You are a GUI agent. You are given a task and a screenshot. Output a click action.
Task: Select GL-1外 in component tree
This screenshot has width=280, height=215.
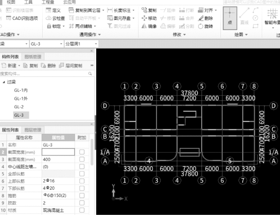[x=21, y=99]
